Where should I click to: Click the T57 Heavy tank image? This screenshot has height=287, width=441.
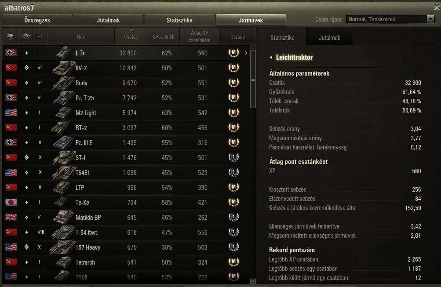click(62, 247)
